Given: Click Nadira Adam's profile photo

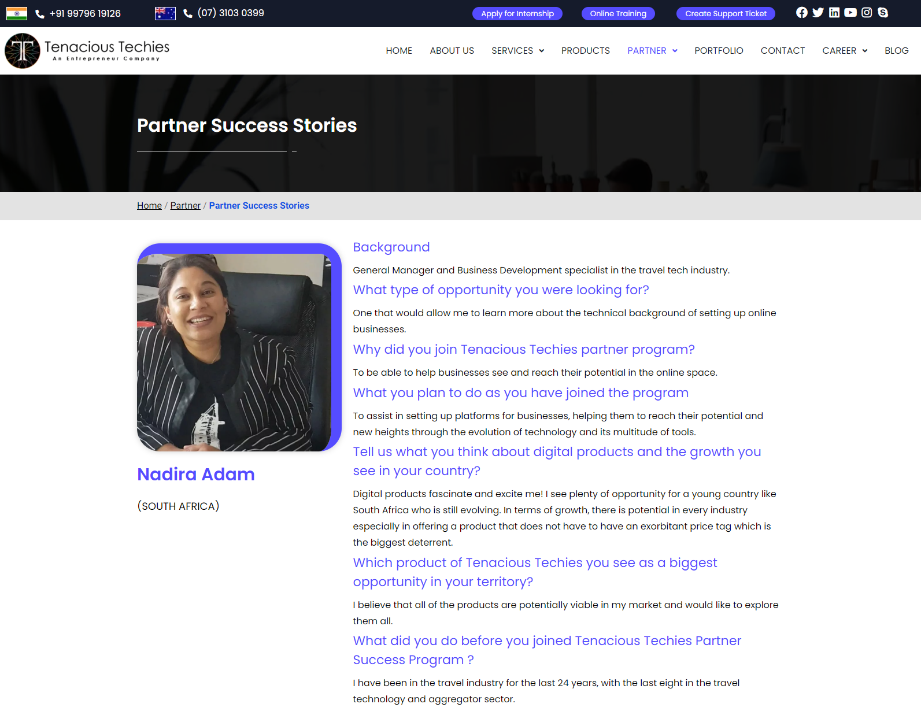Looking at the screenshot, I should (234, 352).
